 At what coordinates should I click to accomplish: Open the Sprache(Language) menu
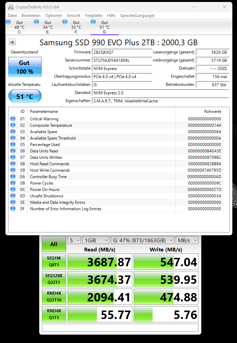(x=137, y=16)
